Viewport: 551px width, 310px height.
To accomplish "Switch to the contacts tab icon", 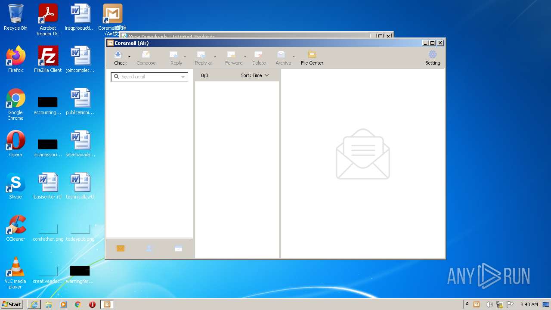I will [x=149, y=248].
